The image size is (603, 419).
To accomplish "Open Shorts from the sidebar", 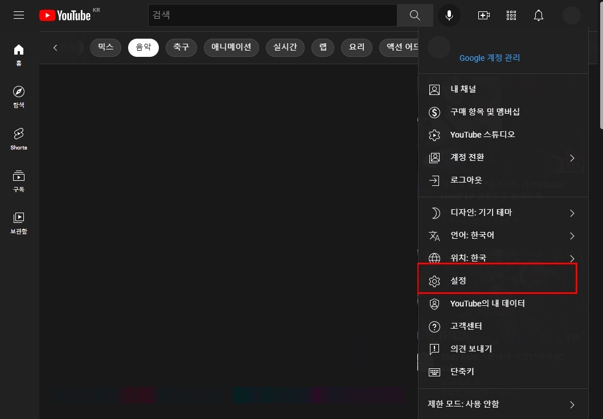I will click(x=18, y=138).
